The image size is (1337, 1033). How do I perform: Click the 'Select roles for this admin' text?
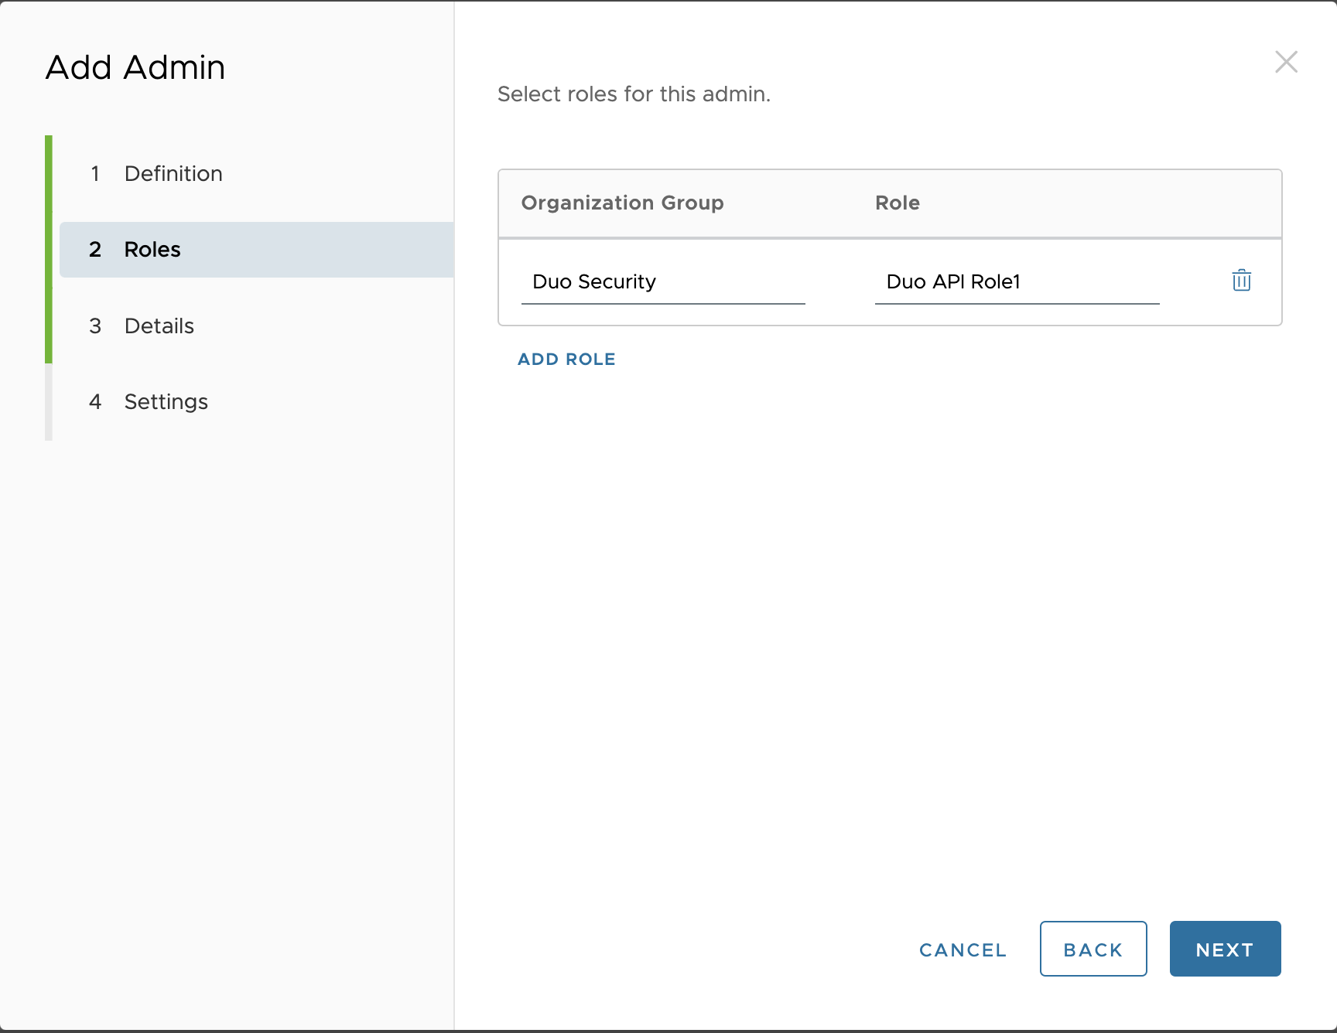pos(634,94)
